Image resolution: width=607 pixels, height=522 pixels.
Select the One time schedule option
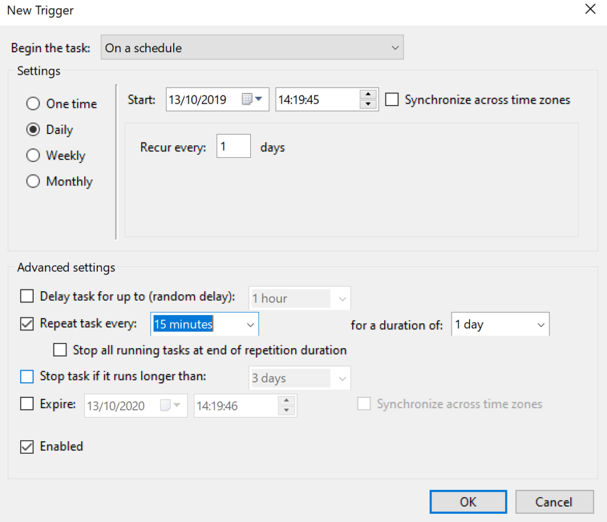[33, 103]
